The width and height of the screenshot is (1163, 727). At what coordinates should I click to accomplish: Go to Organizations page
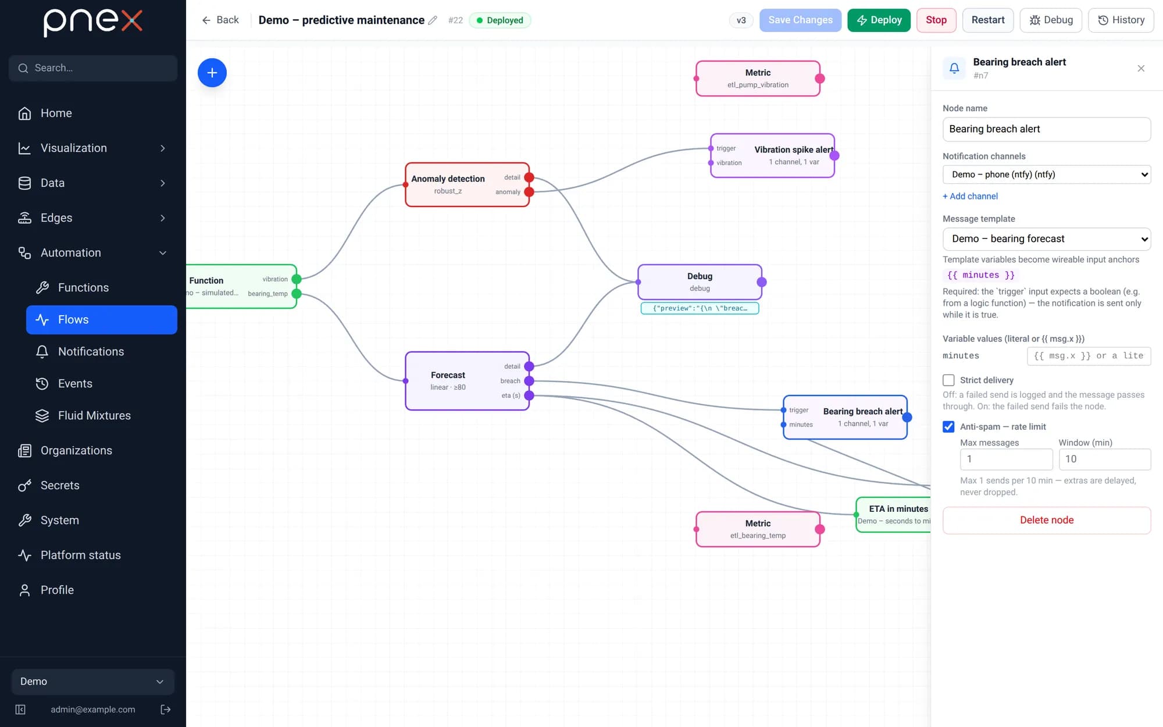(x=93, y=451)
